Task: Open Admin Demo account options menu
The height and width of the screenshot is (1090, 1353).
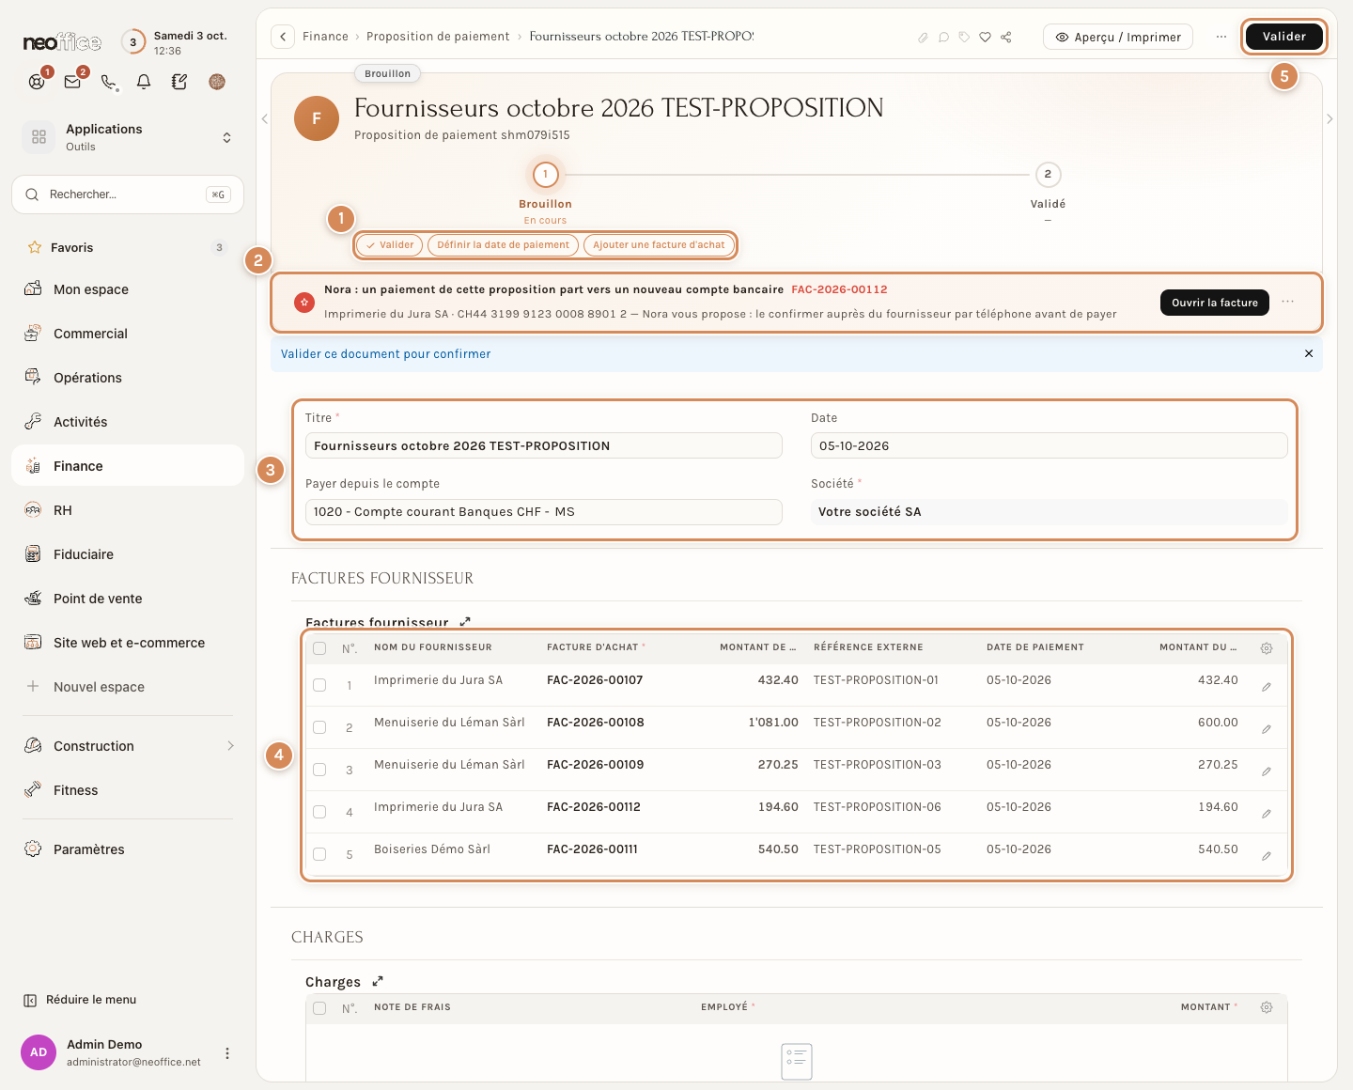Action: [226, 1053]
